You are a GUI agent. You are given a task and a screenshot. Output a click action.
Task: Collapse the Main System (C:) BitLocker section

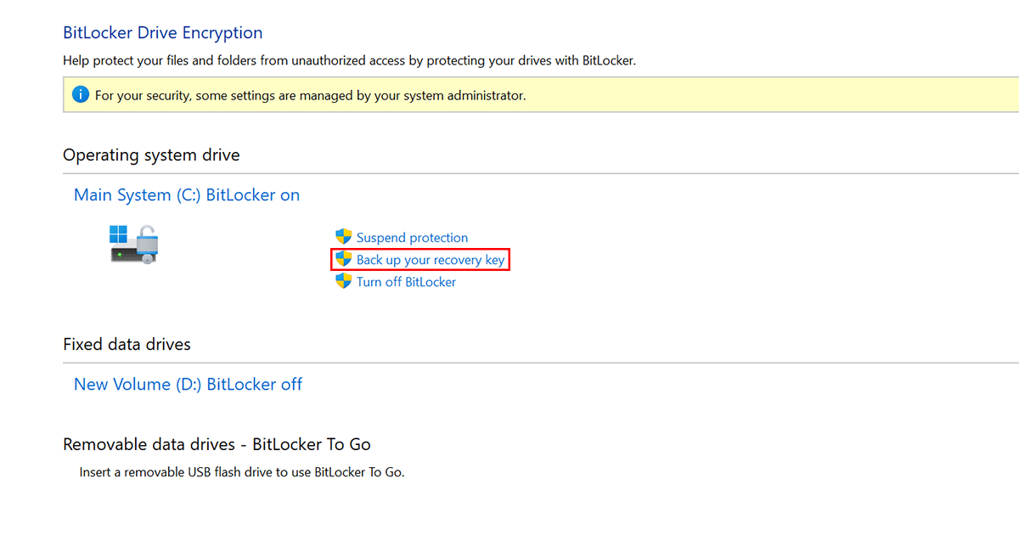[187, 195]
